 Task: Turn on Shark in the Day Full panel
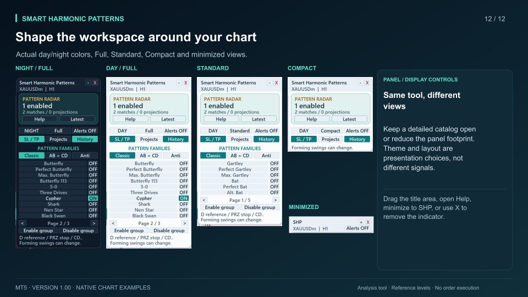pos(184,204)
